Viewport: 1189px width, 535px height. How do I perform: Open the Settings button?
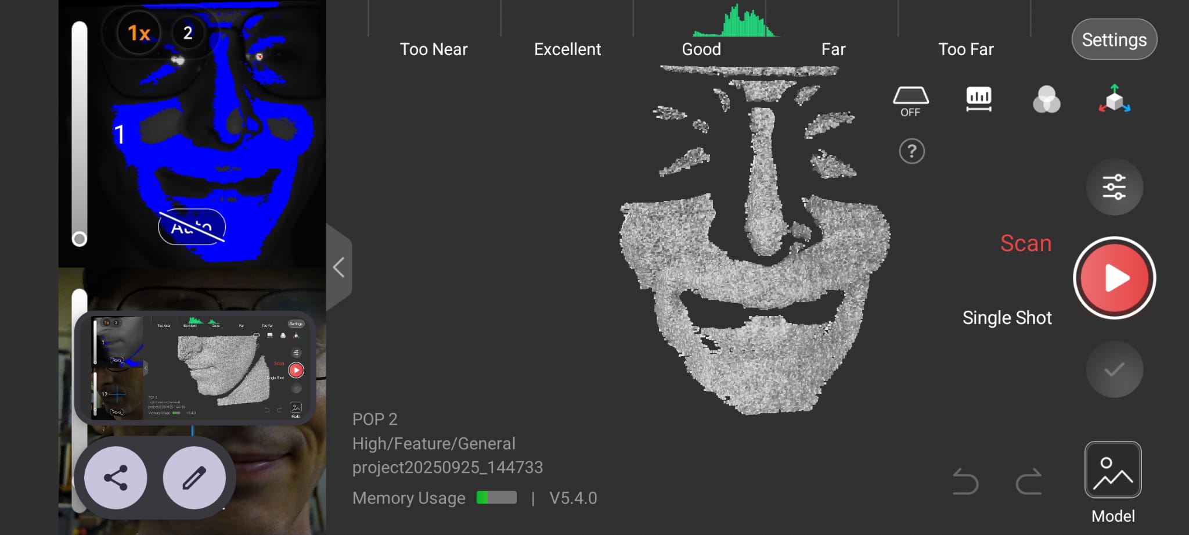point(1114,40)
